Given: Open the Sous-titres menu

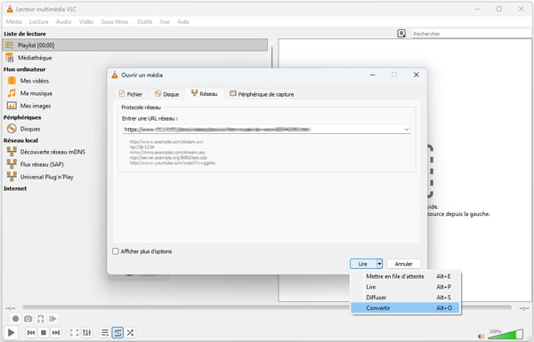Looking at the screenshot, I should tap(115, 21).
